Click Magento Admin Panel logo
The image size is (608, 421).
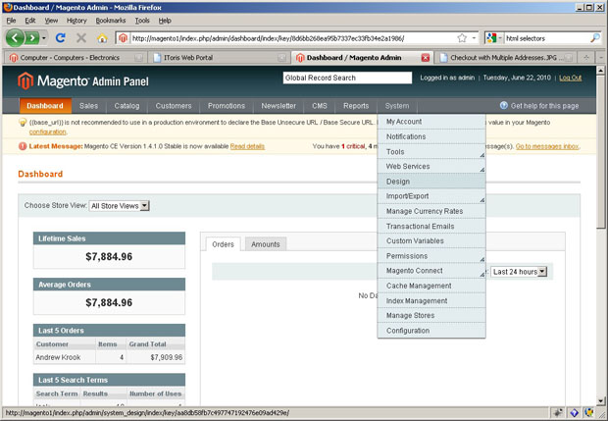[x=83, y=81]
